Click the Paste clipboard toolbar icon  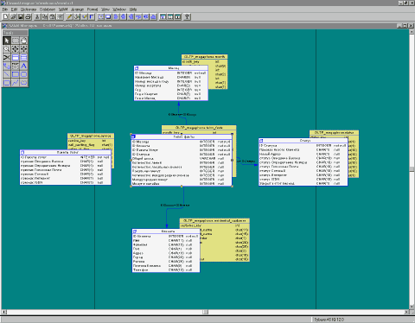click(52, 17)
